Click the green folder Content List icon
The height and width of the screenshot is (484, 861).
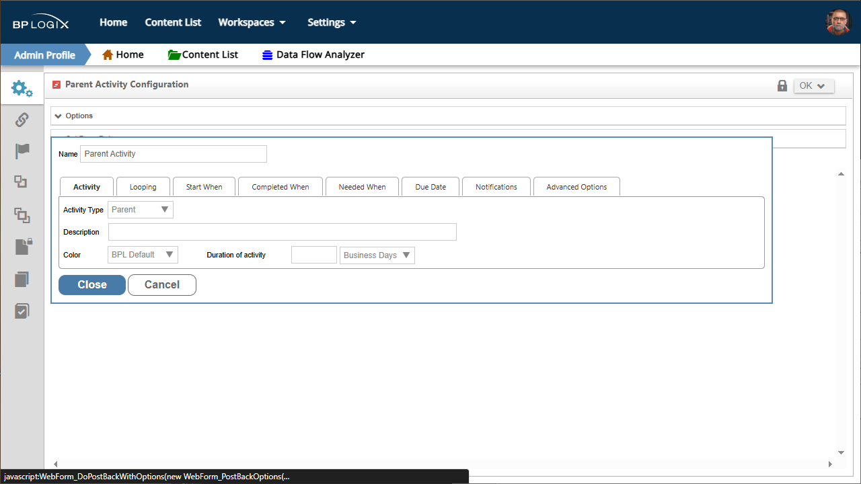point(174,54)
